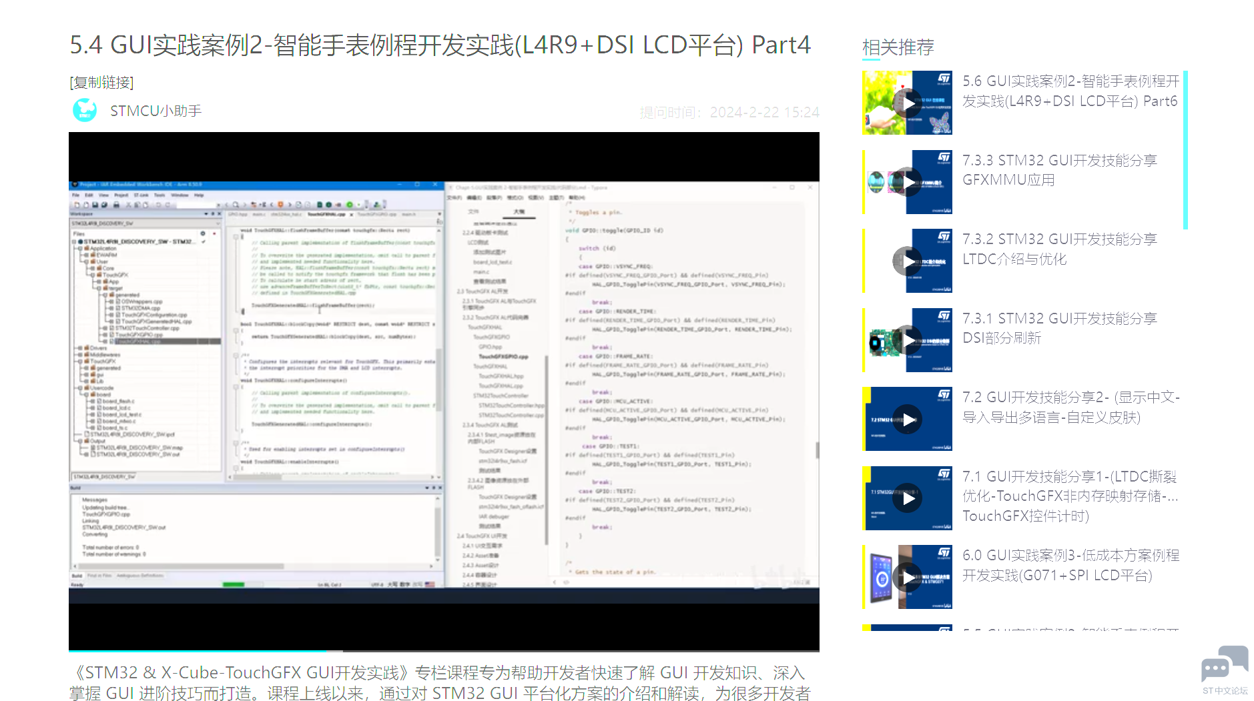Select STM32TouchController.cpp in the workspace tree
The width and height of the screenshot is (1254, 701).
[147, 328]
